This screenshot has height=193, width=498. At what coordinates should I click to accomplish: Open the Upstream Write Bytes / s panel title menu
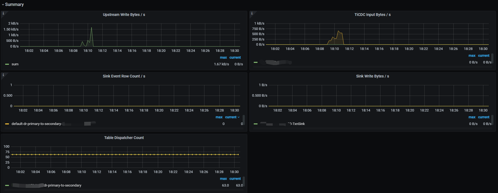pyautogui.click(x=124, y=15)
